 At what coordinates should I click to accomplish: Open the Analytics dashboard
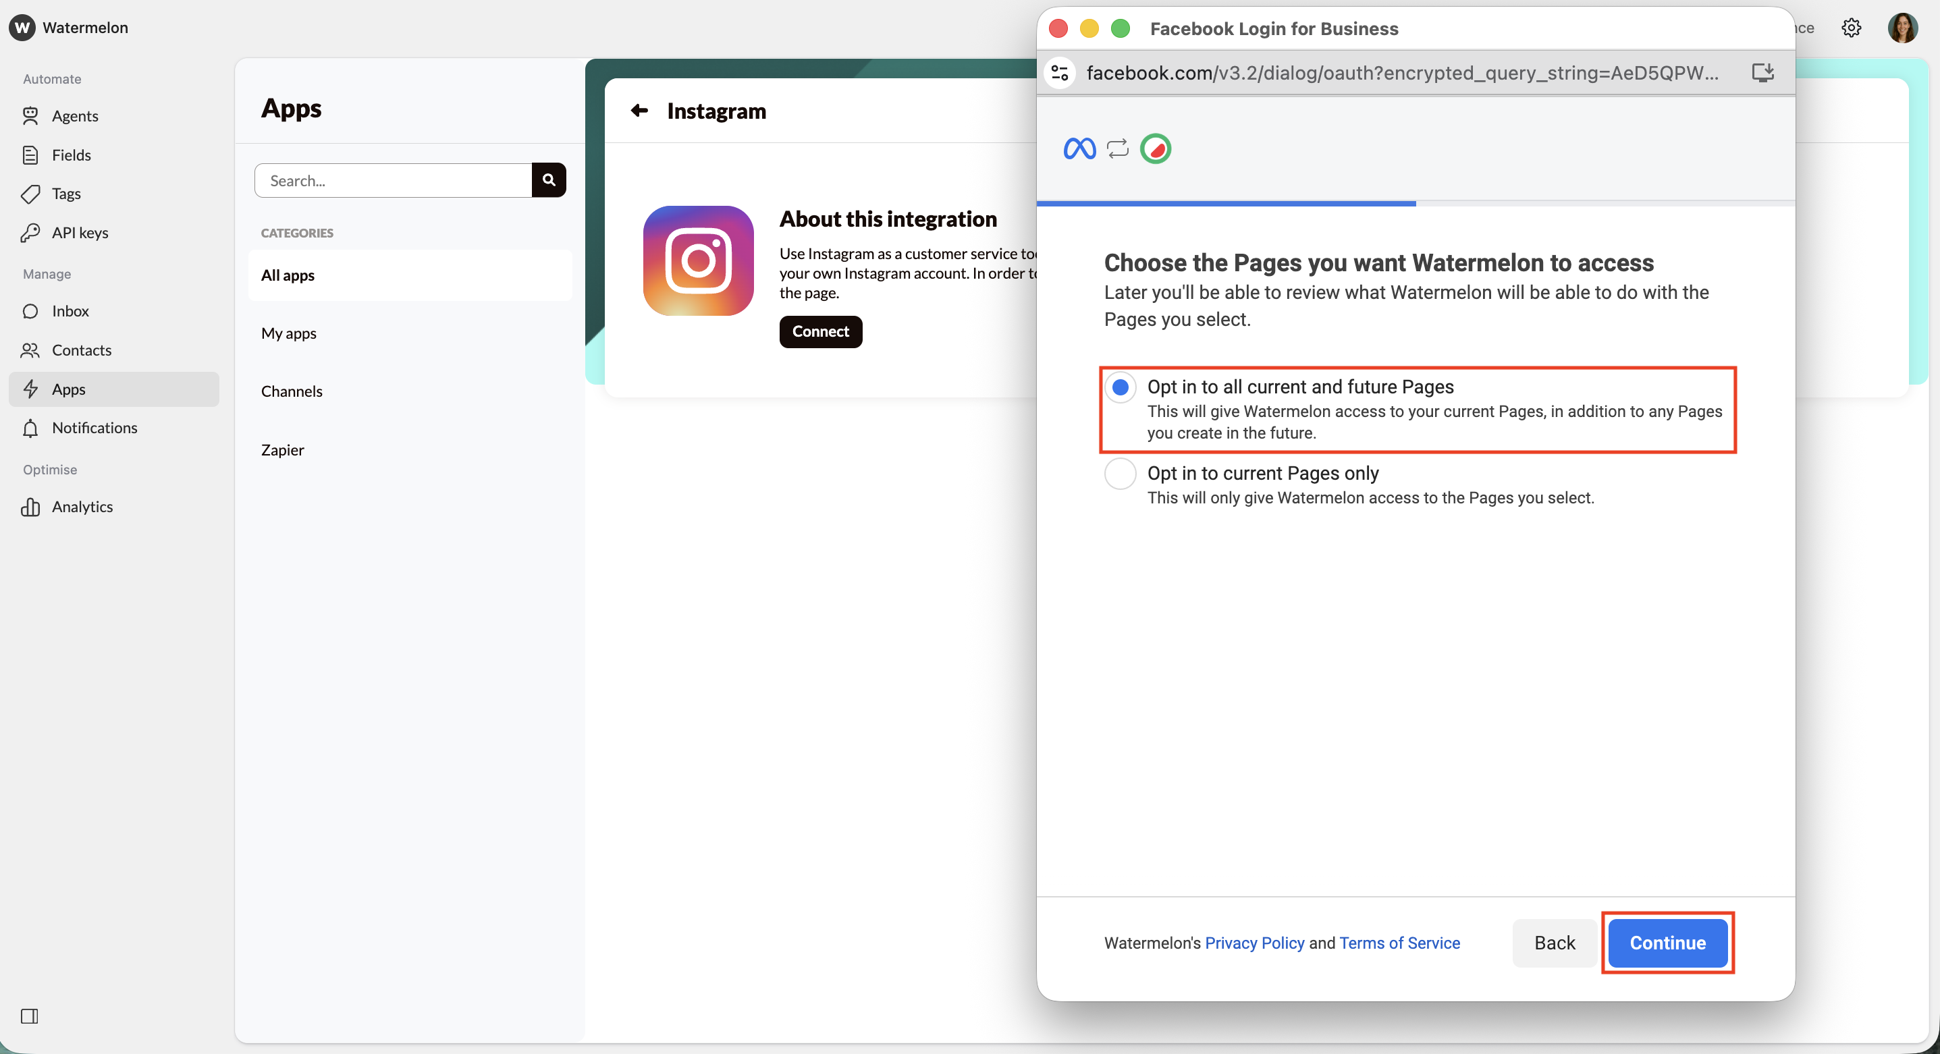click(81, 507)
